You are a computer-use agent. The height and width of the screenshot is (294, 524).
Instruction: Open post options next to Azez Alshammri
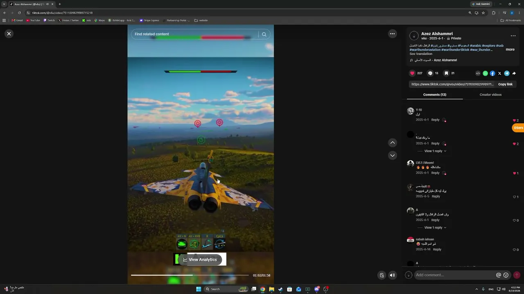[513, 36]
